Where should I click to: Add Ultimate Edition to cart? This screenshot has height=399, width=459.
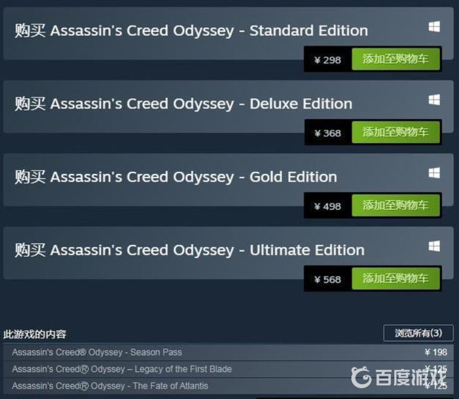[x=396, y=279]
